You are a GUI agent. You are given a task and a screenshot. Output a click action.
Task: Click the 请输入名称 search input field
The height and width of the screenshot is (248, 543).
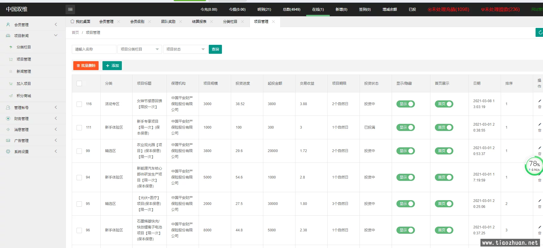pos(94,49)
